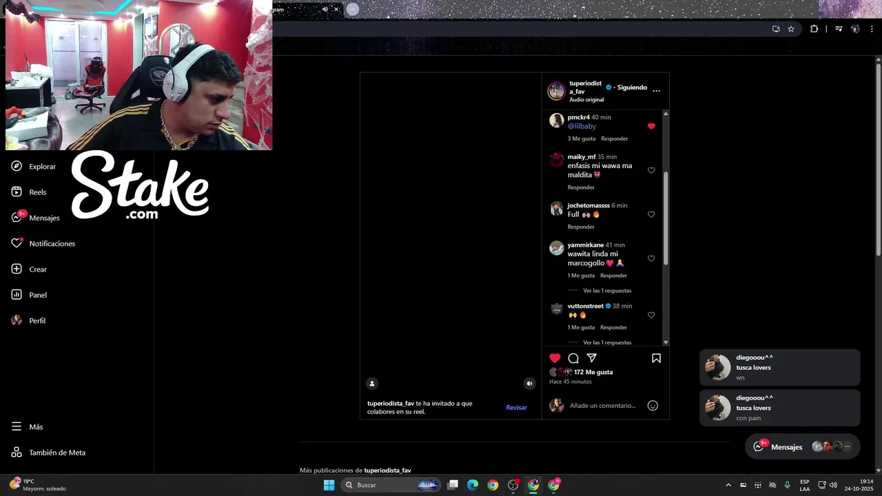This screenshot has height=496, width=882.
Task: Click microphone icon in system tray
Action: point(787,485)
